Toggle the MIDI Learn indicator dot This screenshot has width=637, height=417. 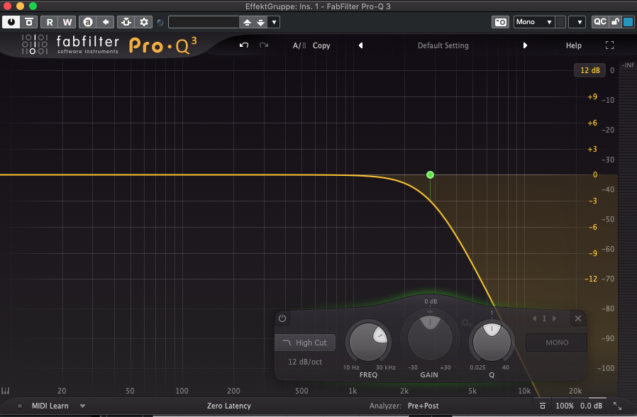pos(19,406)
